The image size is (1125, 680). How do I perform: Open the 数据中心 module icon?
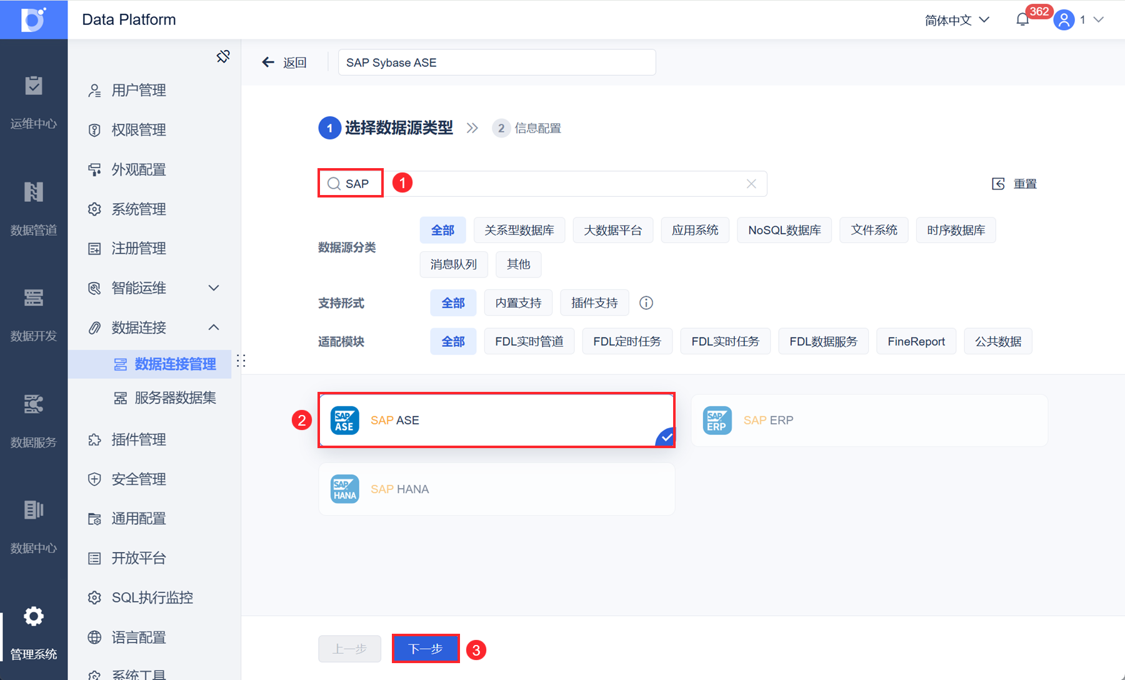pos(34,510)
